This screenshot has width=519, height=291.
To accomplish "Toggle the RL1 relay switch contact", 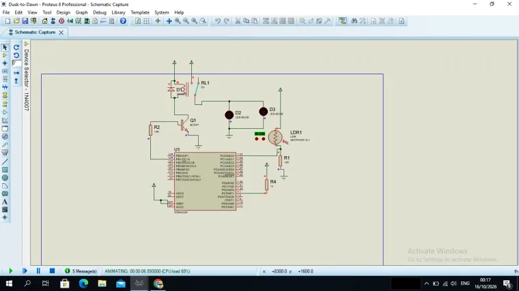I will click(197, 89).
